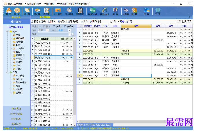
Task: Open the 明细账 toolbar icon
Action: 46,11
